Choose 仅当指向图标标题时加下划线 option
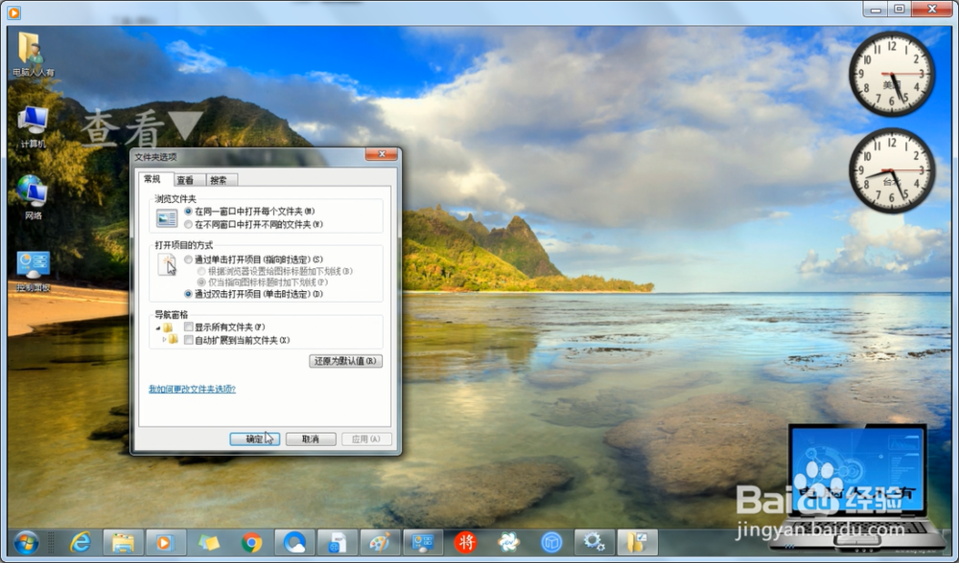This screenshot has height=563, width=959. (x=201, y=282)
